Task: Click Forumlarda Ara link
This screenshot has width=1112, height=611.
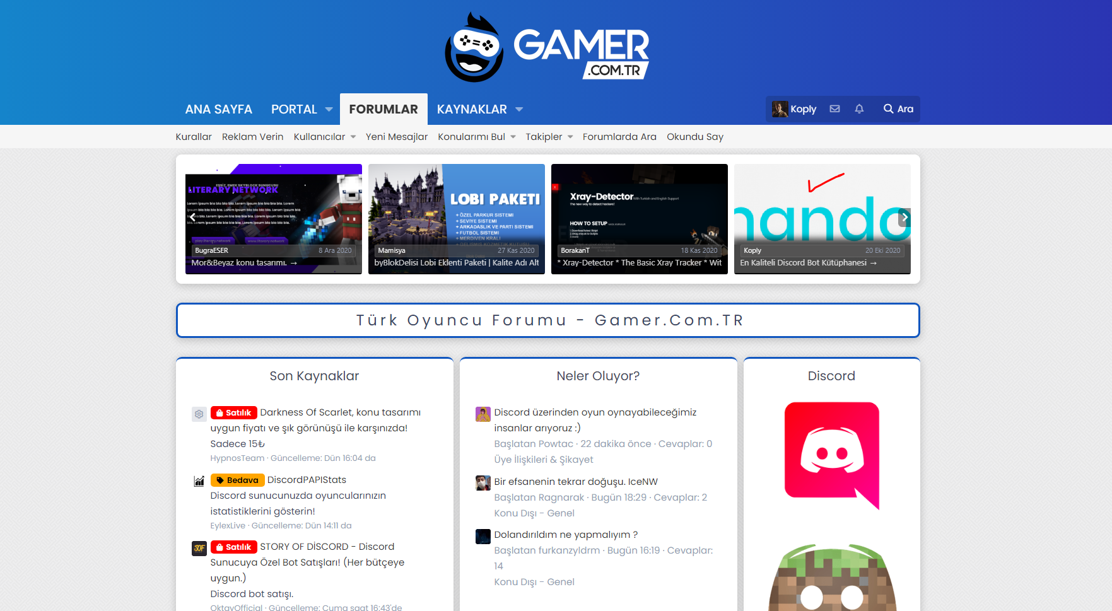Action: coord(619,137)
